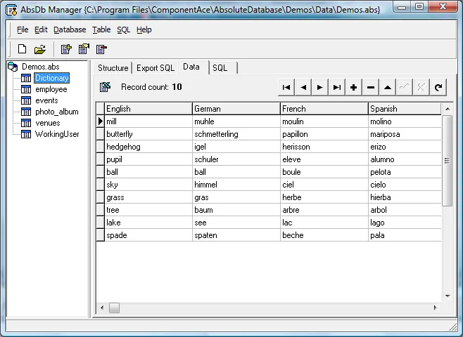Click the French column header
The height and width of the screenshot is (337, 463).
(x=324, y=109)
